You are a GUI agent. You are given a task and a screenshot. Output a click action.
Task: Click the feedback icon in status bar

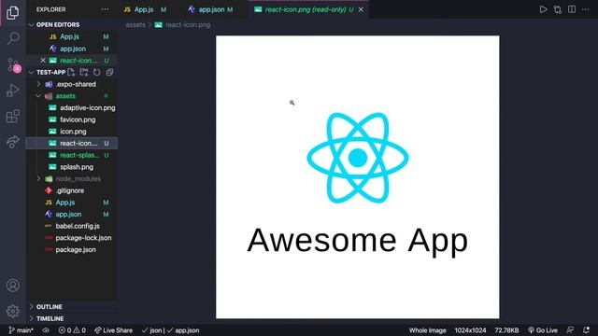(570, 330)
